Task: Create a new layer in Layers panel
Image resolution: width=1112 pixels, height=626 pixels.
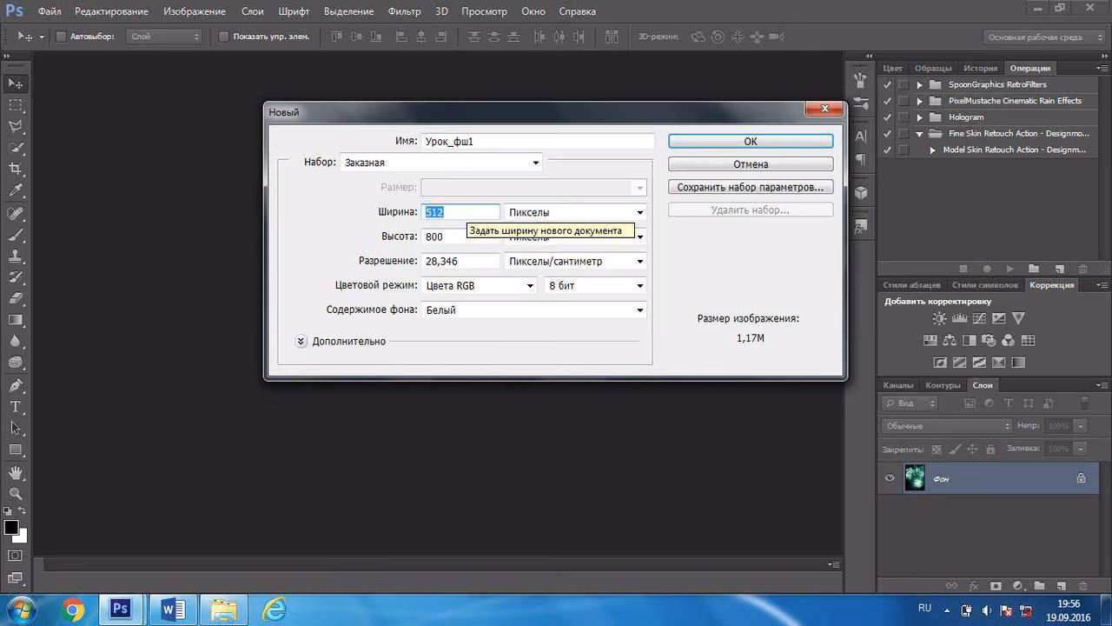Action: 1062,586
